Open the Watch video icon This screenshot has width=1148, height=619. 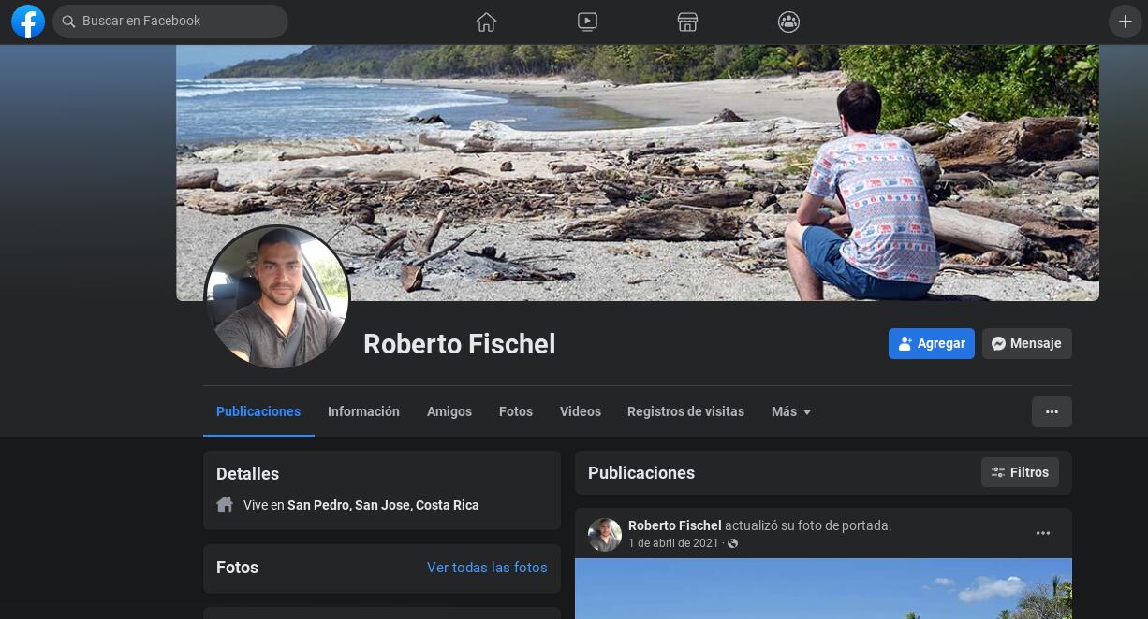click(587, 22)
